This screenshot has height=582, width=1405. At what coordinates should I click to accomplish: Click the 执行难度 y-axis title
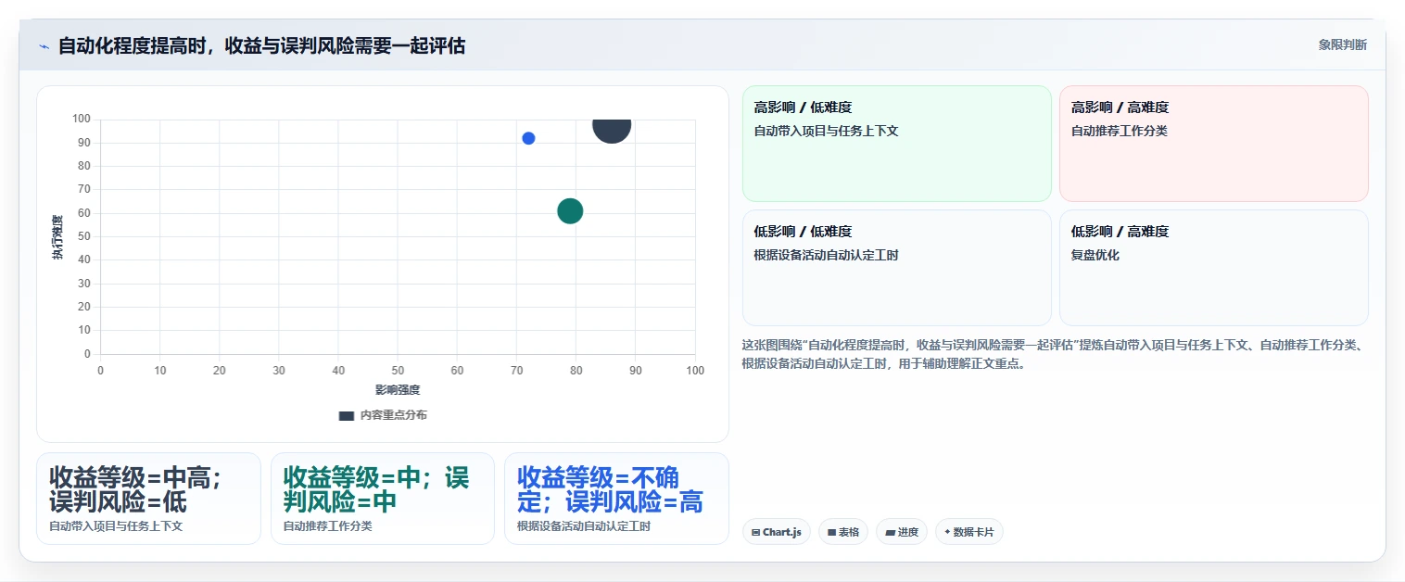pos(57,237)
